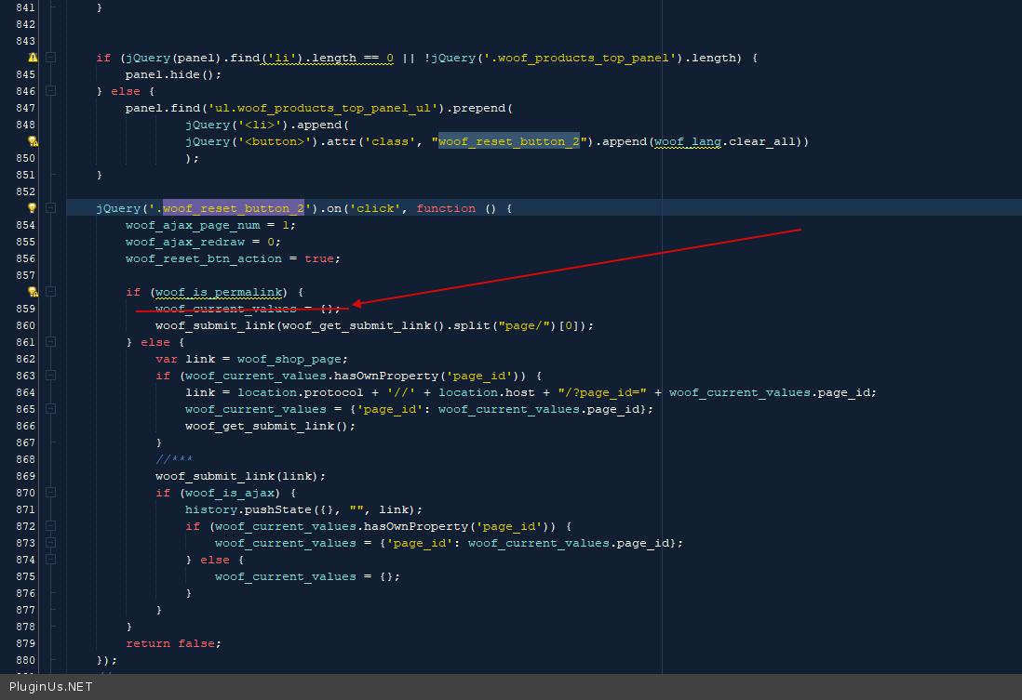Collapse the else block fold on line 861

[51, 342]
